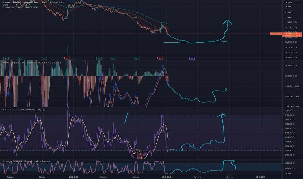Viewport: 303px width, 179px height.
Task: Open the green earnings marker at September 2022
Action: (x=45, y=58)
